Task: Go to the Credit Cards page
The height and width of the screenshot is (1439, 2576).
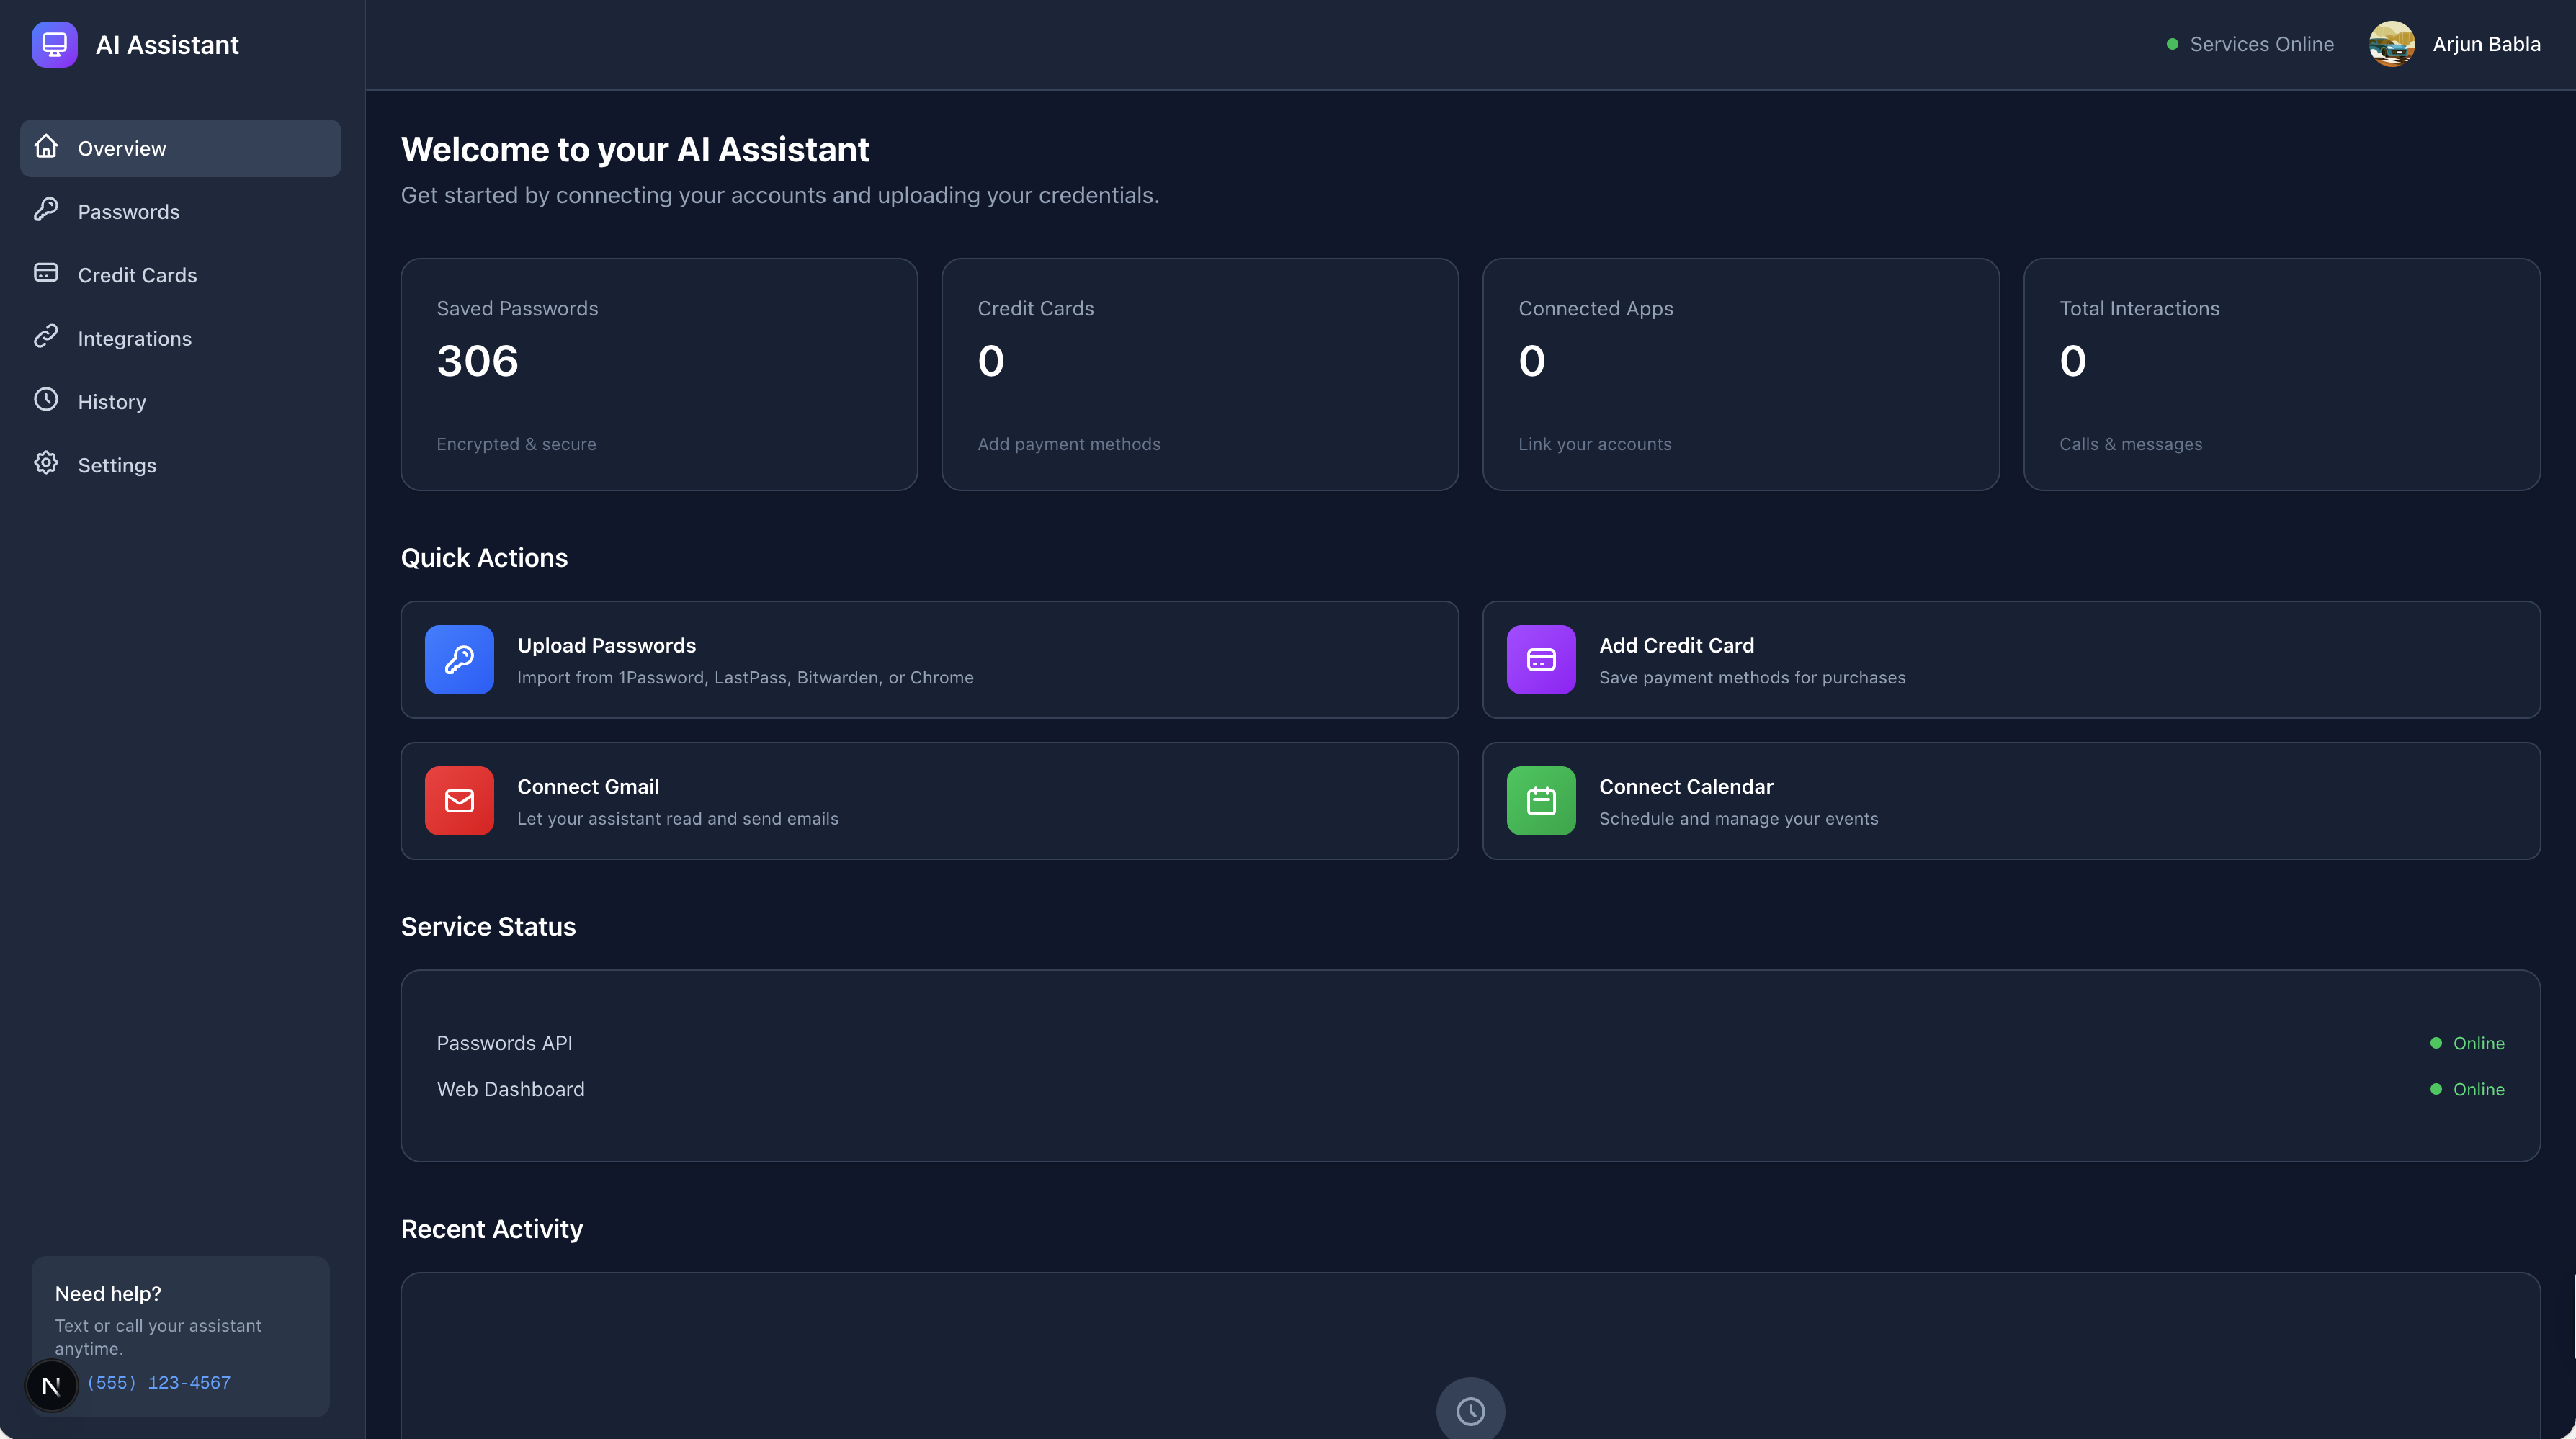Action: 137,275
